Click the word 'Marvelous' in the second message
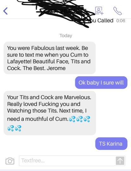This screenshot has height=171, width=131. tap(78, 97)
